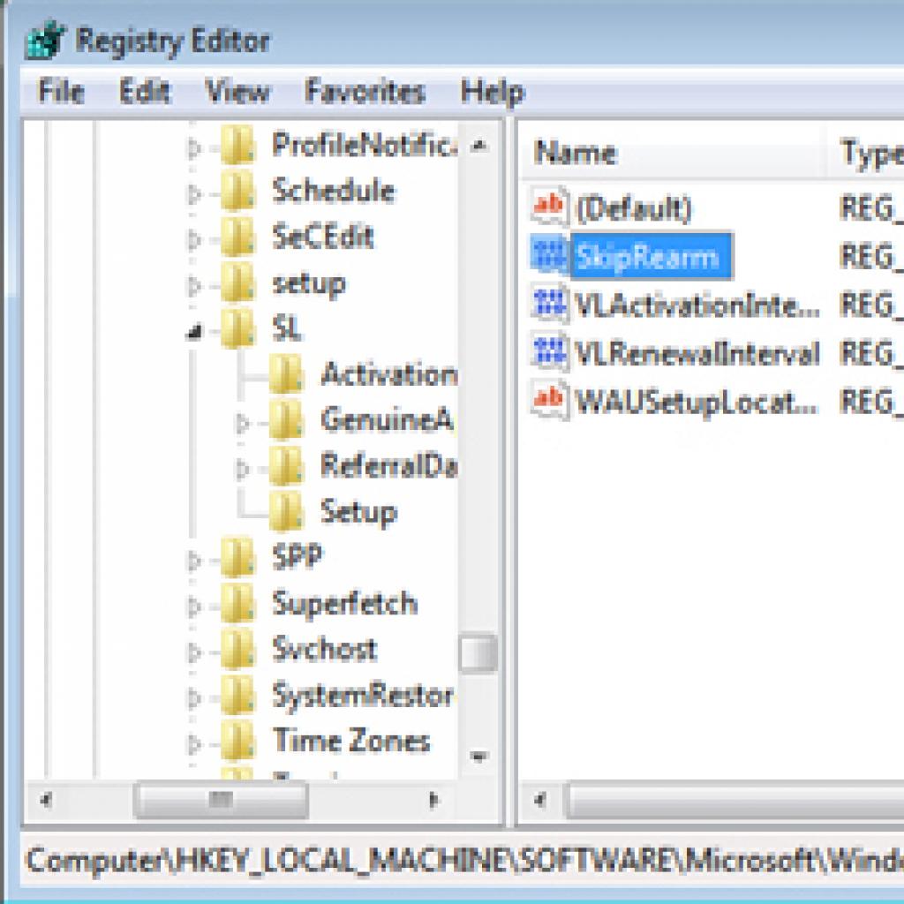Click the tree pane horizontal scrollbar thumb
This screenshot has height=904, width=904.
(220, 800)
